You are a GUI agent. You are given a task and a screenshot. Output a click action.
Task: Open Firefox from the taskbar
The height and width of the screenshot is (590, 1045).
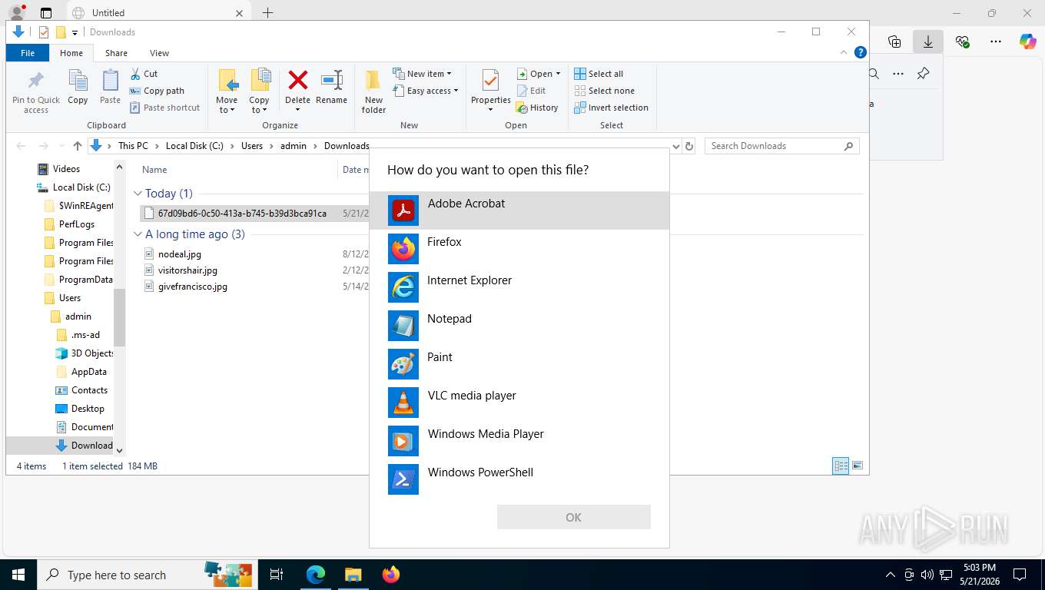coord(391,575)
